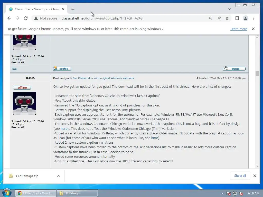
Task: Expand the tab search dropdown
Action: [x=229, y=9]
